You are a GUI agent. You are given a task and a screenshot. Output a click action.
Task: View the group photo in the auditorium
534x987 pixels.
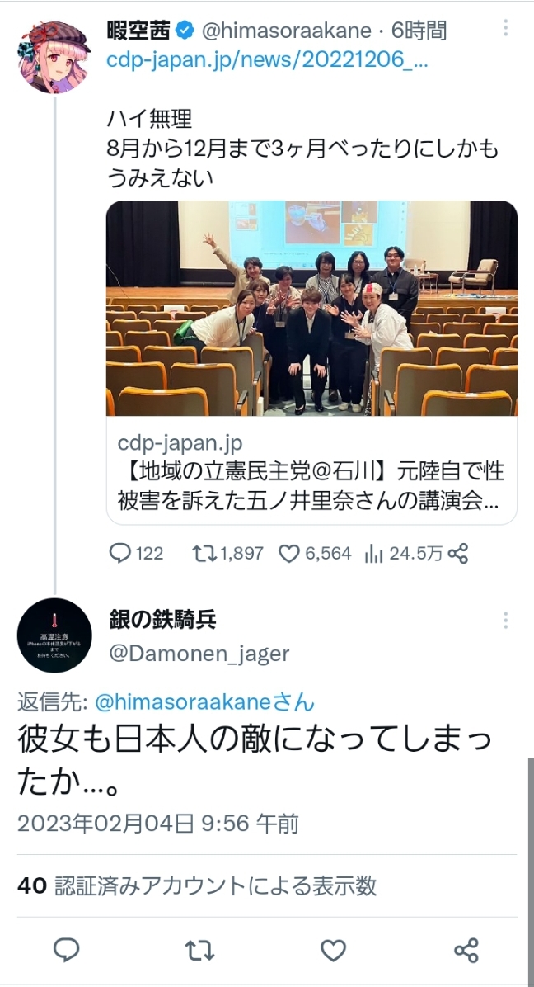point(311,308)
